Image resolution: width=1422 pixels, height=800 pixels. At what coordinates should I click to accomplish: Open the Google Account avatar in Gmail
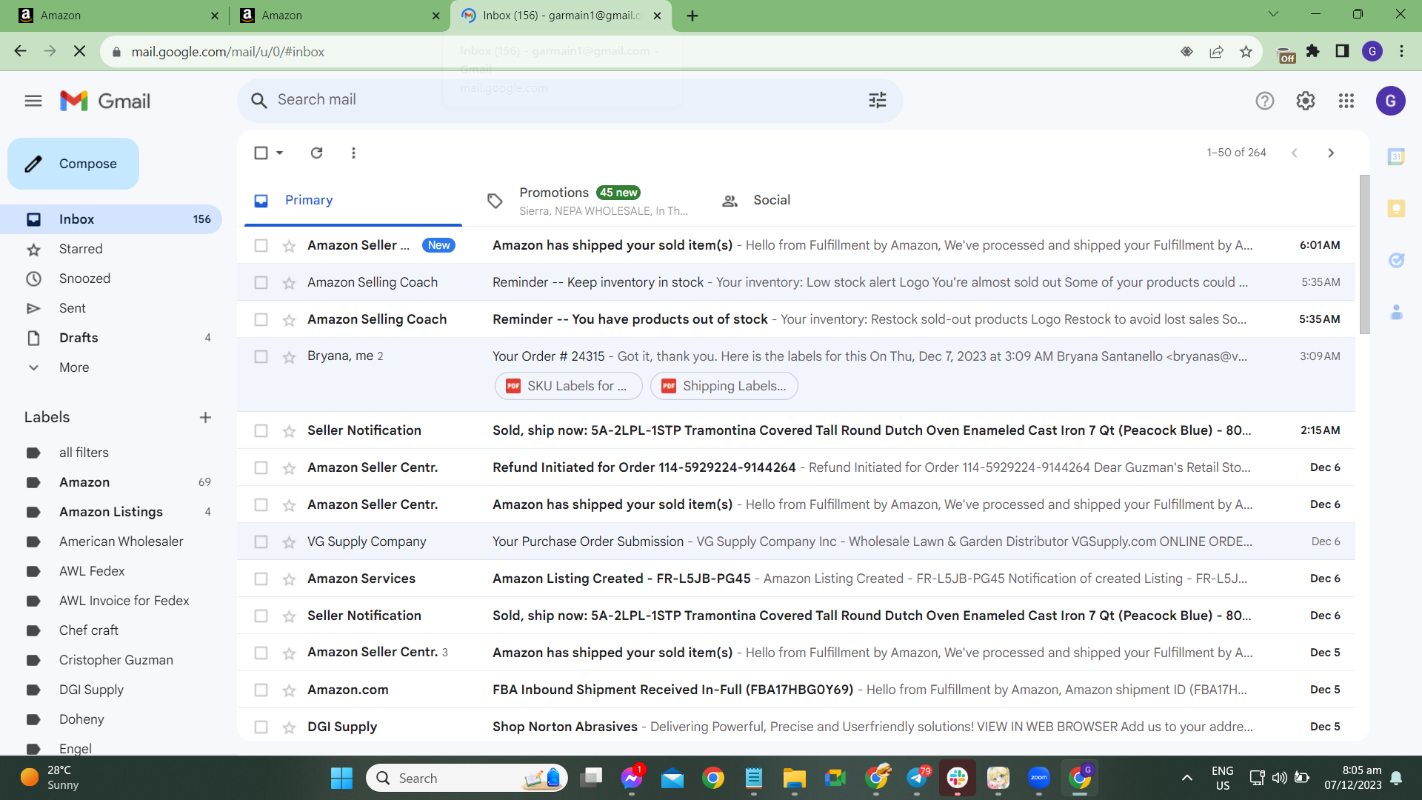[1390, 101]
